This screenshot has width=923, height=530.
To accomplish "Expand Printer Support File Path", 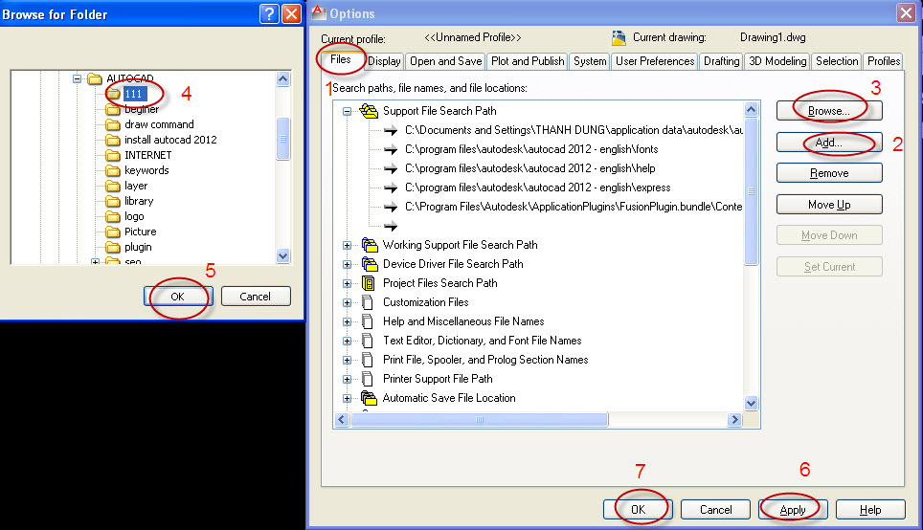I will click(348, 380).
